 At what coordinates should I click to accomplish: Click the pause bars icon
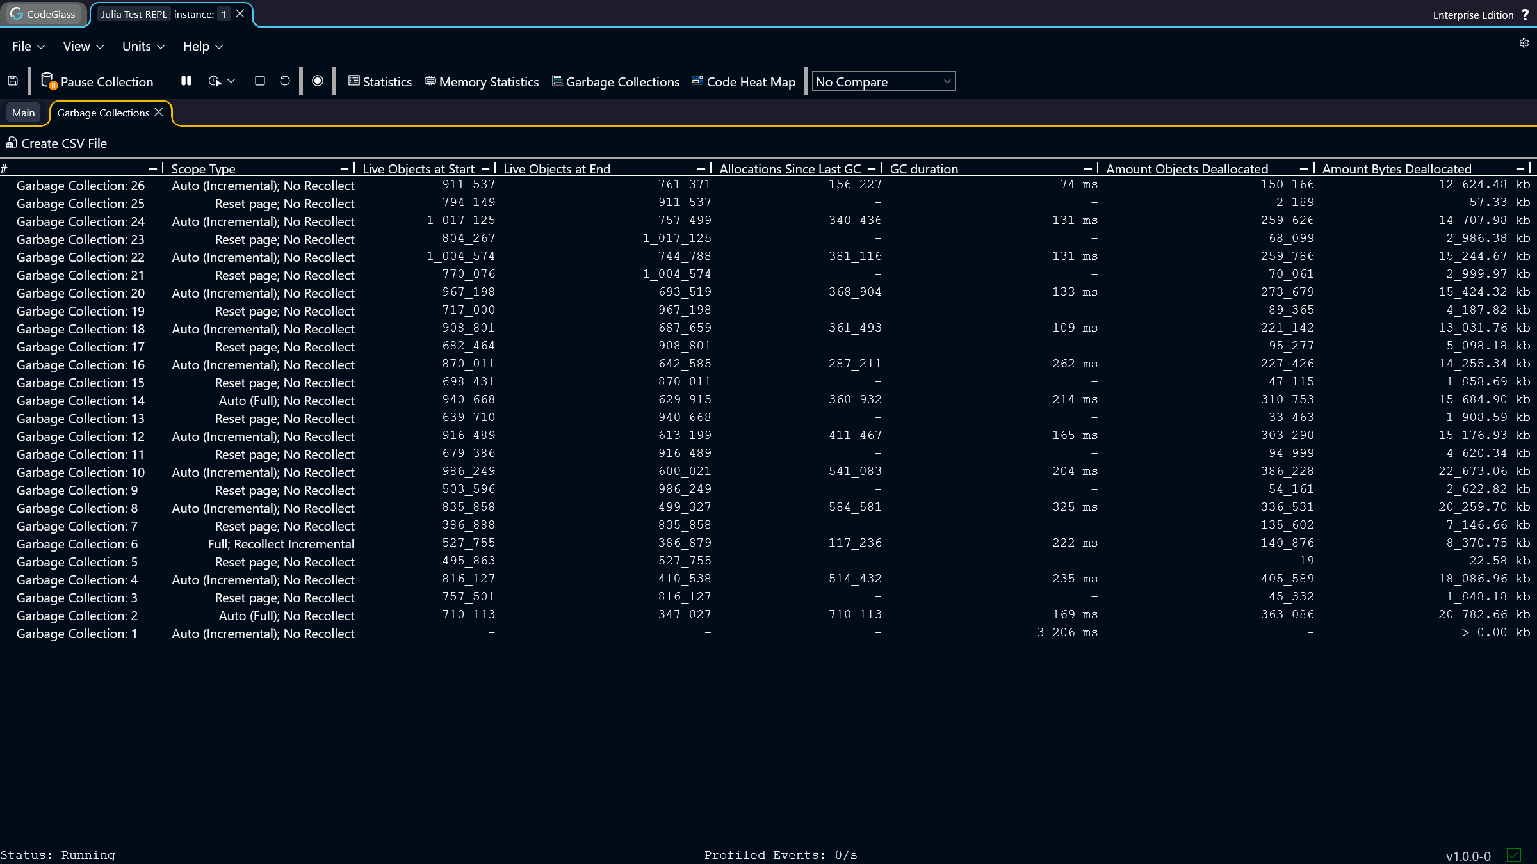[186, 81]
